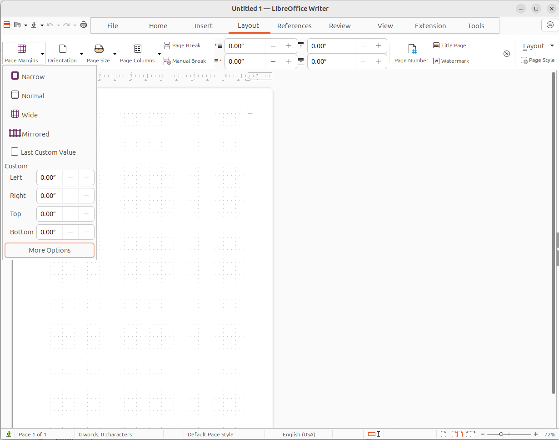Open the Orientation tool
559x440 pixels.
pos(62,53)
